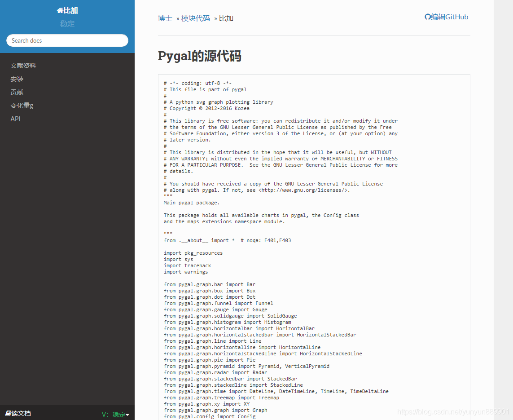
Task: Click the 博士 breadcrumb link
Action: 165,18
